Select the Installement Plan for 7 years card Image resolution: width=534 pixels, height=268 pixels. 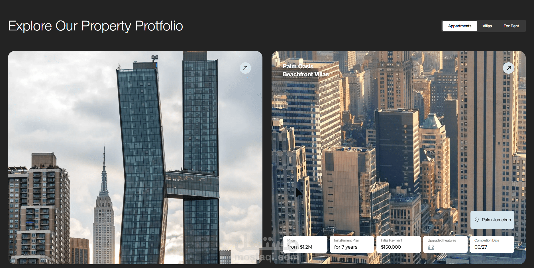click(352, 244)
